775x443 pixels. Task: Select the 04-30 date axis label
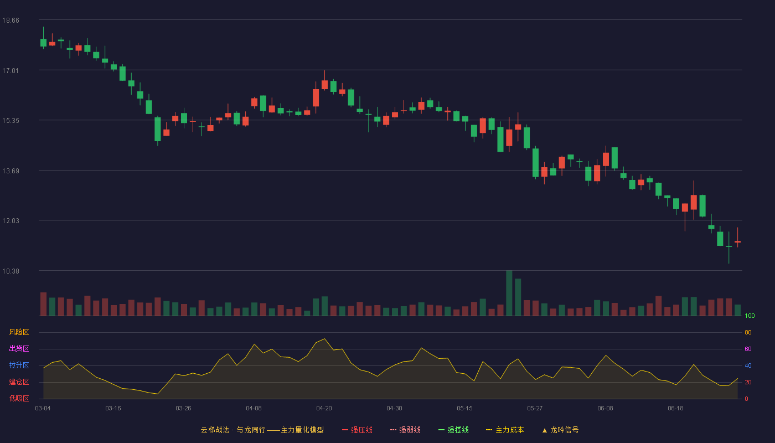pyautogui.click(x=395, y=408)
